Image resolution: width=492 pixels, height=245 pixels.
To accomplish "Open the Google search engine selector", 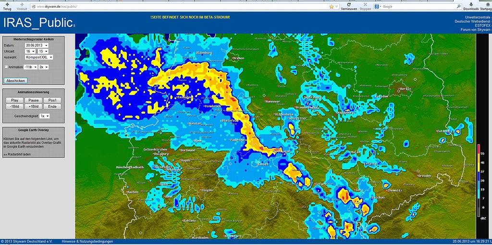I will click(x=377, y=6).
